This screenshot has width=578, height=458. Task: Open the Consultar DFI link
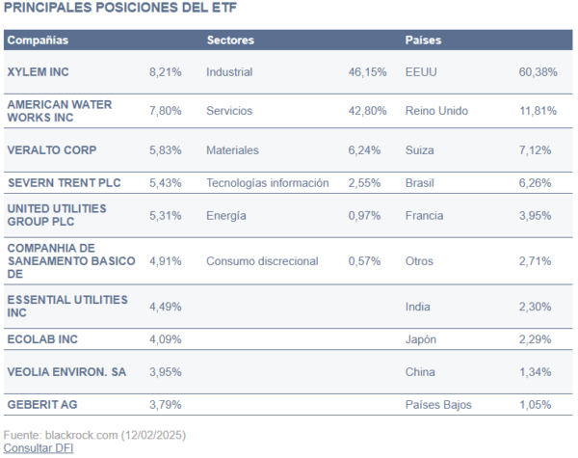(39, 447)
